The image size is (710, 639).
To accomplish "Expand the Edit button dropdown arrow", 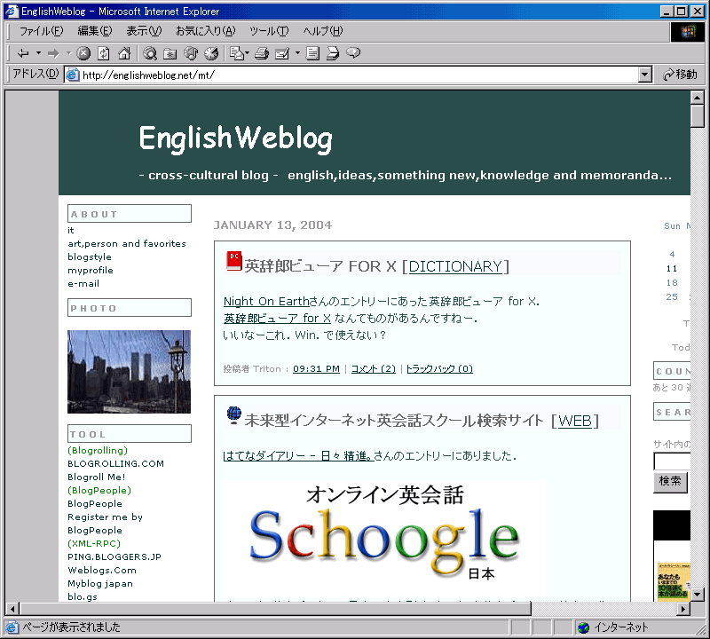I will [x=297, y=53].
